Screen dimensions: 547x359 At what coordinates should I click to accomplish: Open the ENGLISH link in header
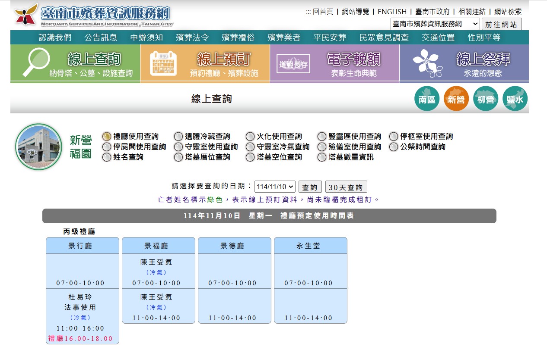point(392,12)
